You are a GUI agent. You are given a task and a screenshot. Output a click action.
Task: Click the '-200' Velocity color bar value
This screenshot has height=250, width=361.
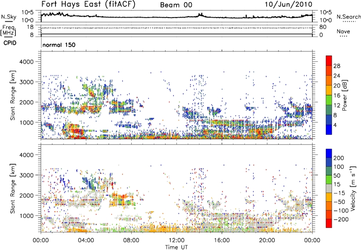(x=341, y=219)
